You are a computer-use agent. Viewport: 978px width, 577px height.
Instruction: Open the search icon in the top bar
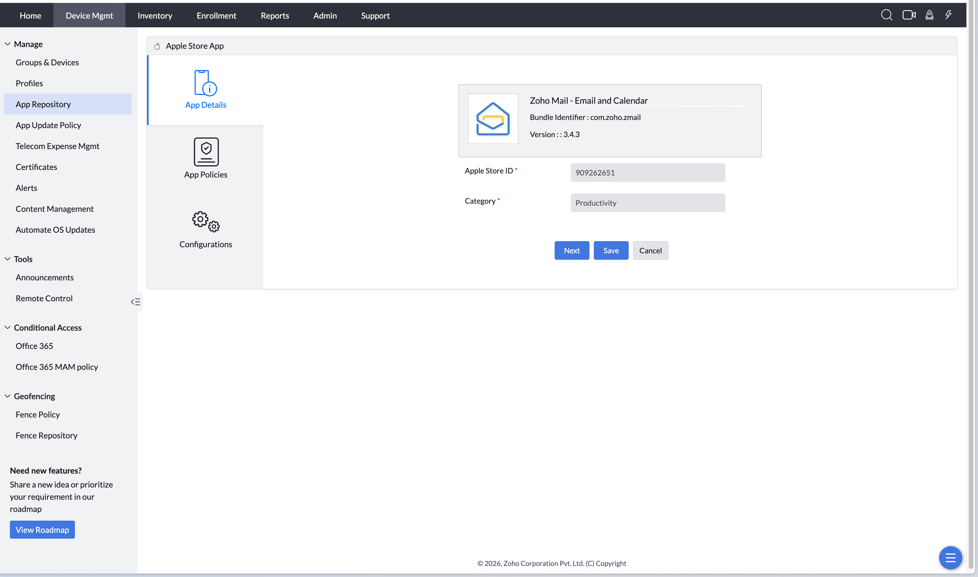point(886,15)
